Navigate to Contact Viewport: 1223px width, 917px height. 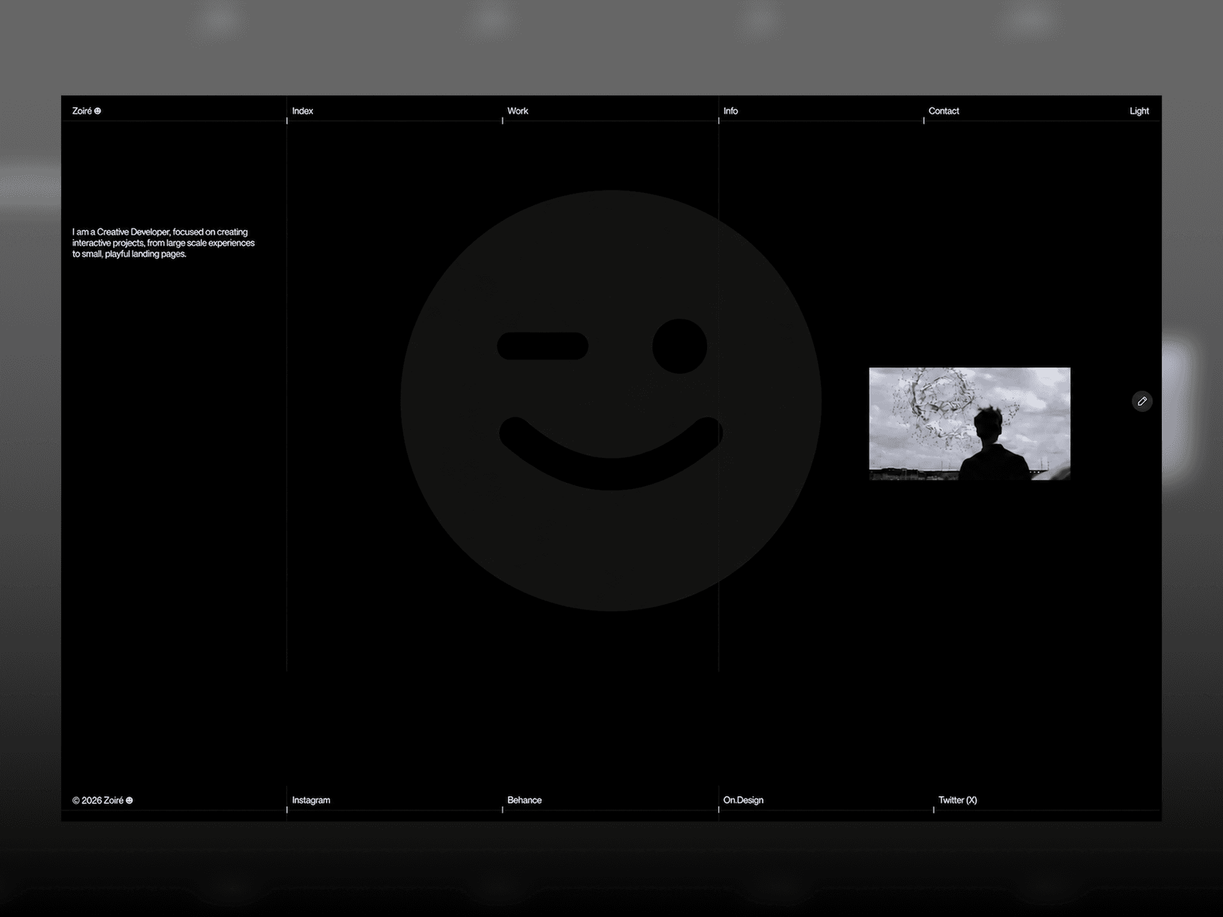coord(944,111)
